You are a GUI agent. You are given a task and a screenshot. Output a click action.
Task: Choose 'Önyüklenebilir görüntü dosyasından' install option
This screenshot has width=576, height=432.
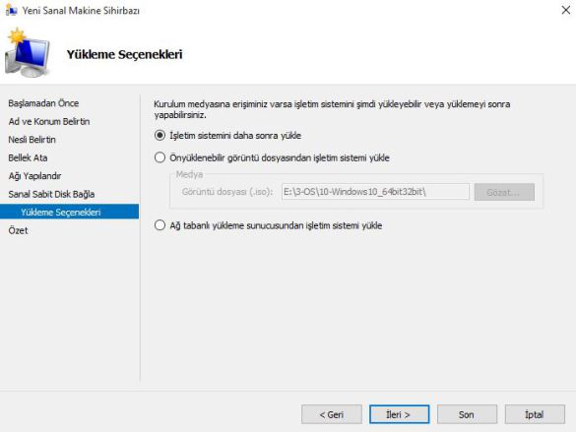160,157
